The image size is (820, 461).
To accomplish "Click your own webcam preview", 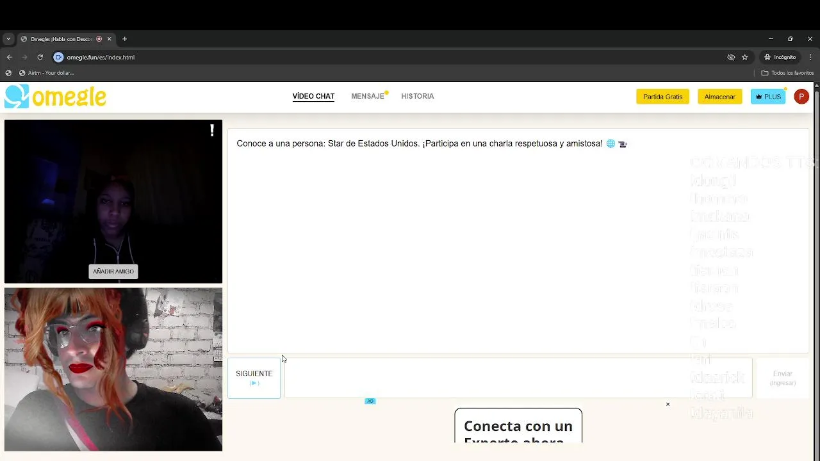I will tap(113, 369).
